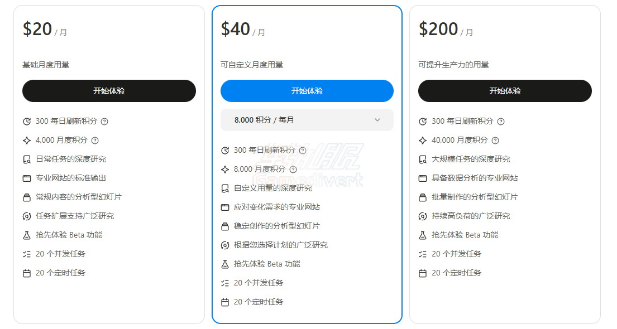Click the browser icon beside 专业网站的标准输出
Screen dimensions: 617x329
pos(26,178)
